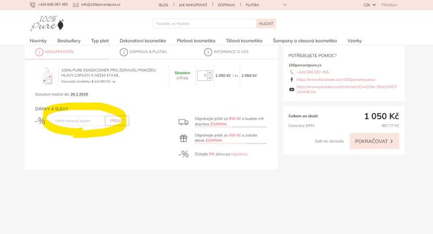Screen dimensions: 433x234
Task: Click the percent icon beside coupon field
Action: point(40,121)
